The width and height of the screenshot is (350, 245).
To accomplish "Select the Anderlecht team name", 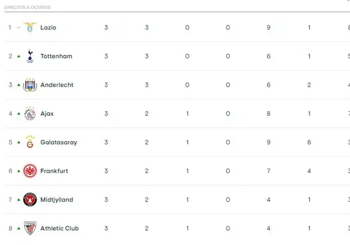I will coord(57,85).
